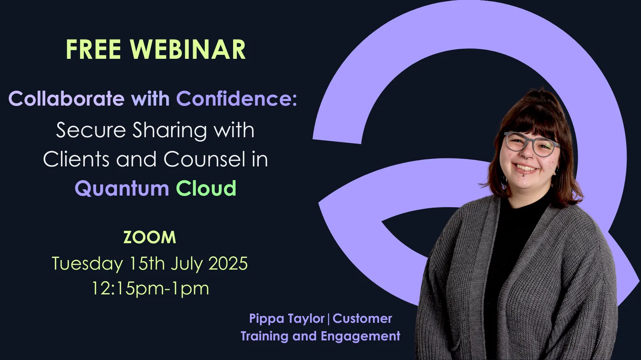Image resolution: width=641 pixels, height=360 pixels.
Task: Select the 'Cloud' text in green
Action: coord(207,187)
